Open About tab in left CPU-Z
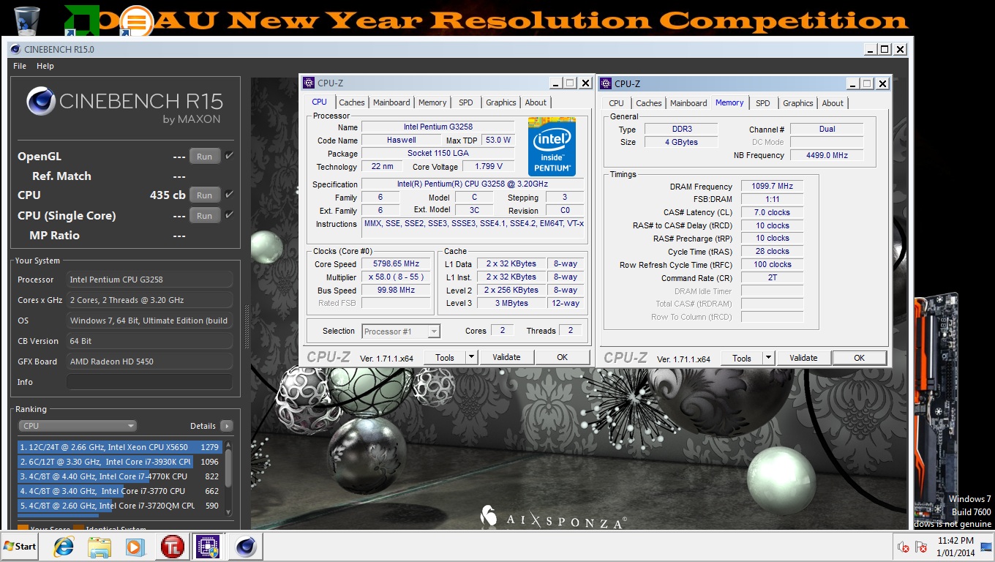The height and width of the screenshot is (562, 995). 536,102
